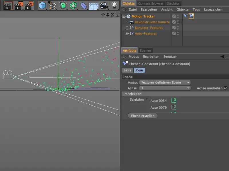Click the target tag on Rekonstruierte Kamera
Screen dimensions: 229x171
coord(181,22)
